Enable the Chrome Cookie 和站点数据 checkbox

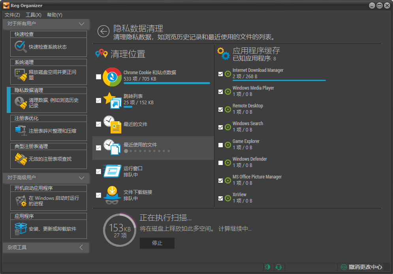point(98,77)
